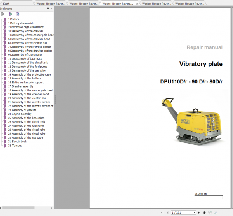Open bookmark 12 Disassembly of fuel pump
The height and width of the screenshot is (216, 233).
[x=28, y=67]
